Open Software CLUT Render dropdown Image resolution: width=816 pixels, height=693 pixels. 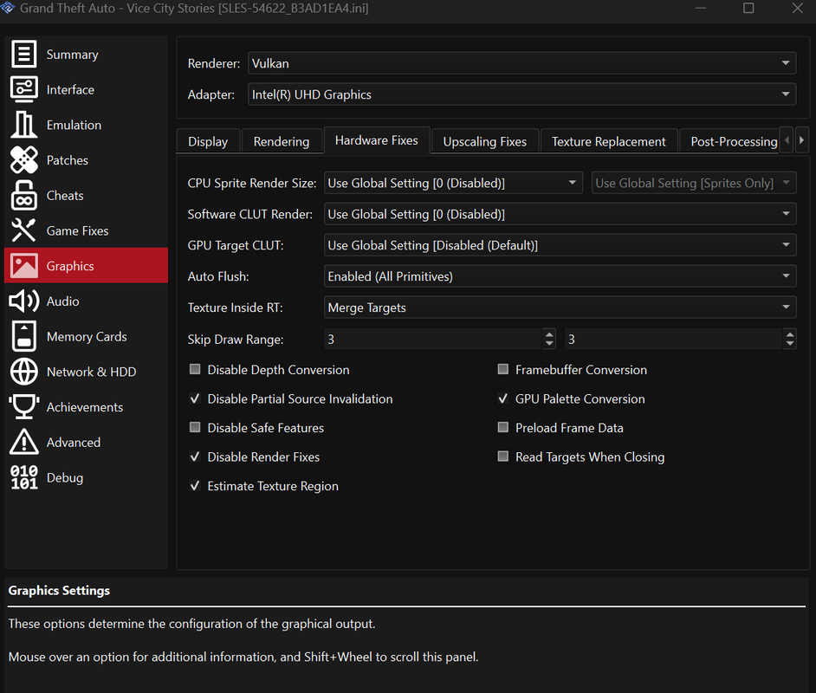click(560, 214)
